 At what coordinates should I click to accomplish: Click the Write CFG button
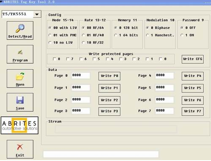193,59
